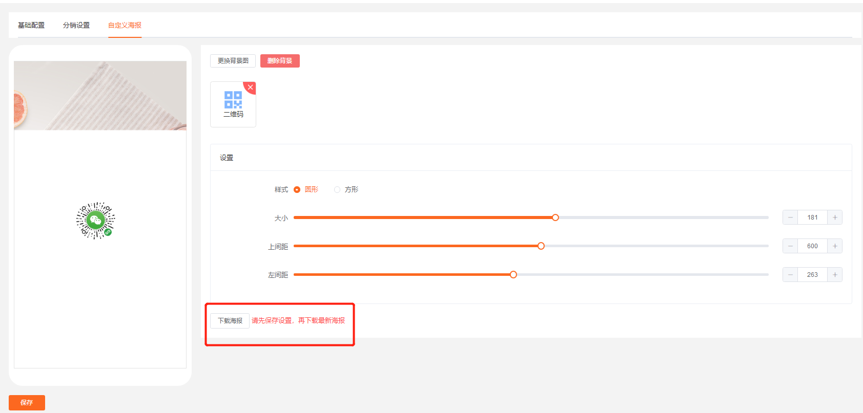Click the 请先保存设置，再下载最新海报 notice text

pos(298,320)
